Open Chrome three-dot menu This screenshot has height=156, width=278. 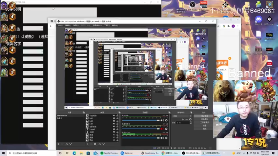pos(238,26)
